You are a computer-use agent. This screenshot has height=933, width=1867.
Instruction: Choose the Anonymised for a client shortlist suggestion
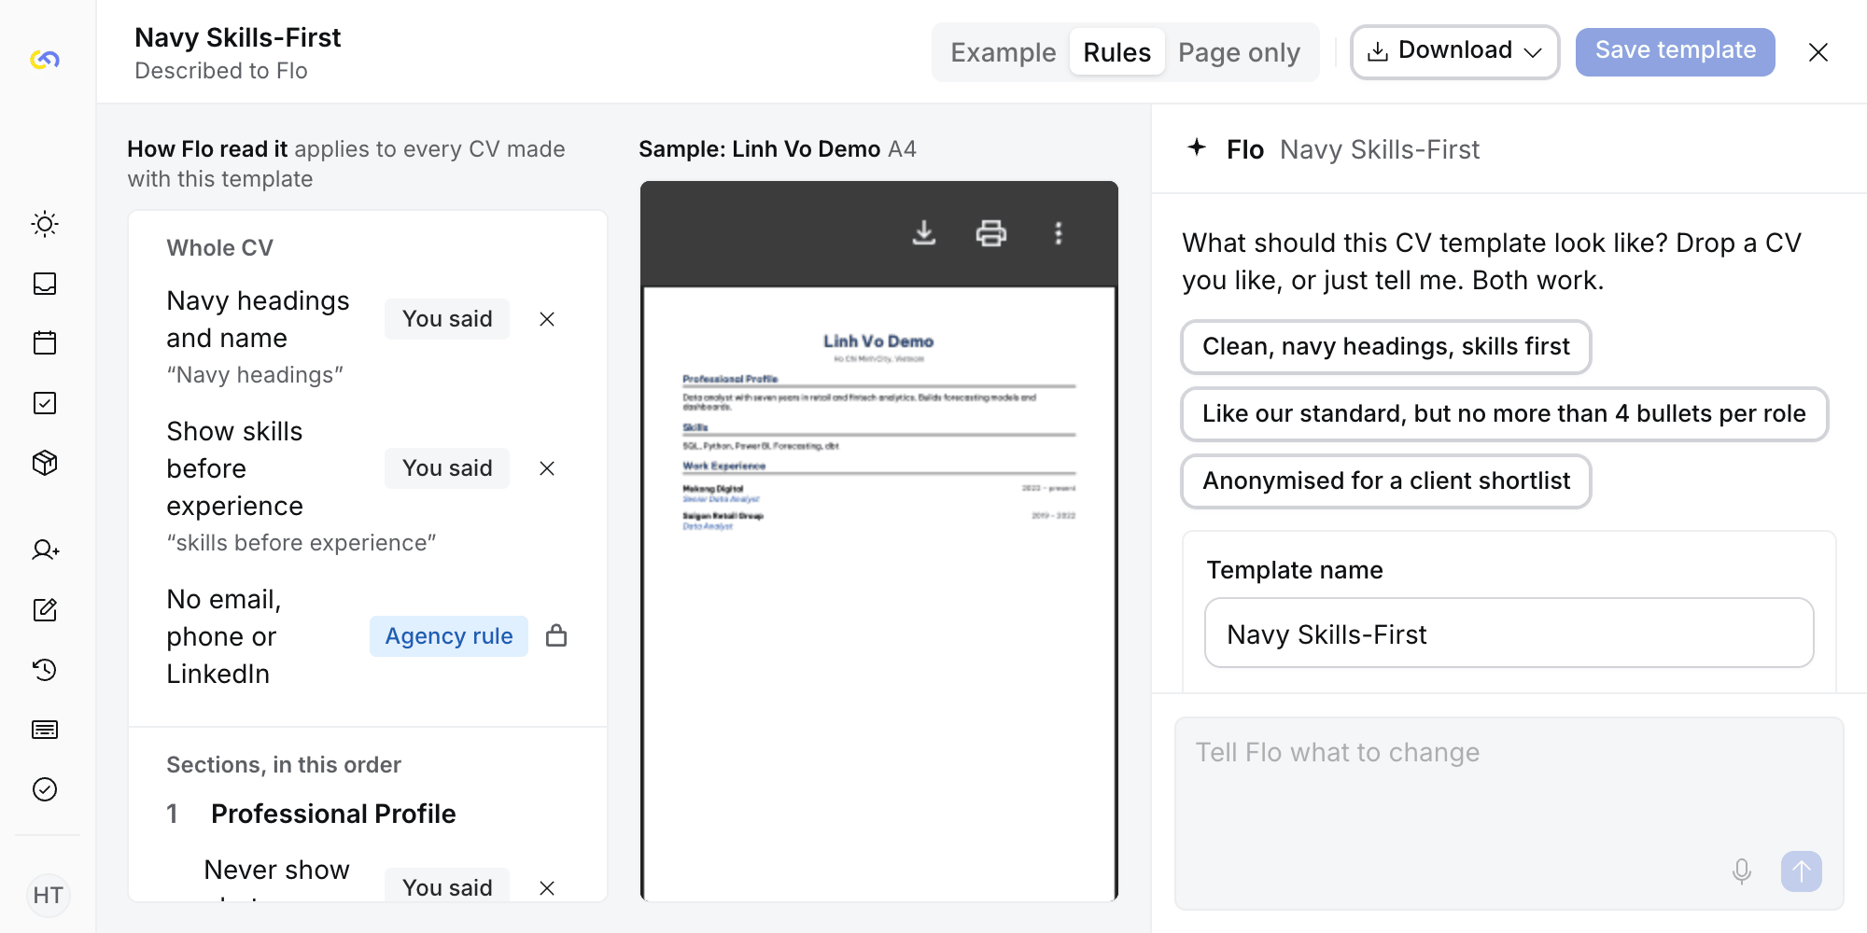click(1386, 481)
